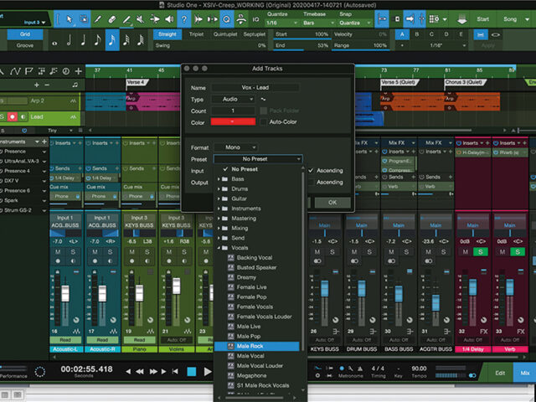Select the Male Pop preset icon
The width and height of the screenshot is (536, 402).
coord(231,336)
